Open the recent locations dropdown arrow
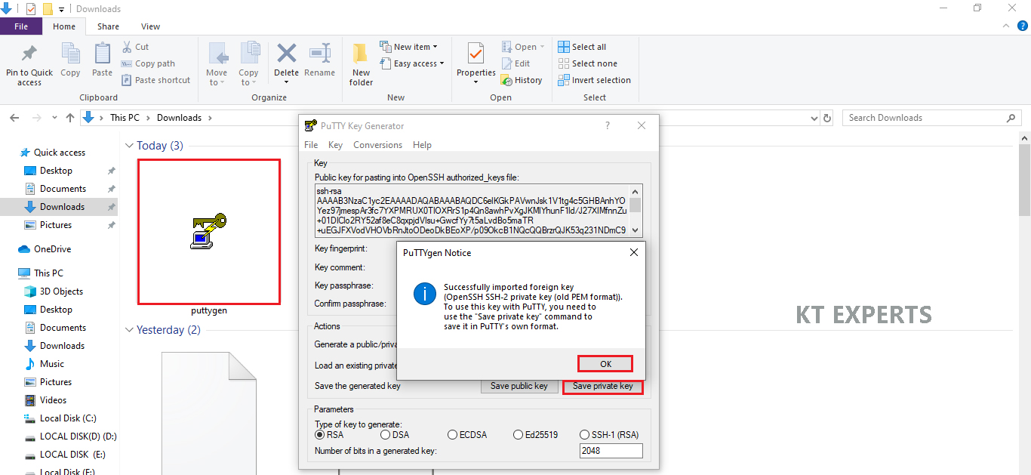The image size is (1031, 475). pyautogui.click(x=54, y=118)
